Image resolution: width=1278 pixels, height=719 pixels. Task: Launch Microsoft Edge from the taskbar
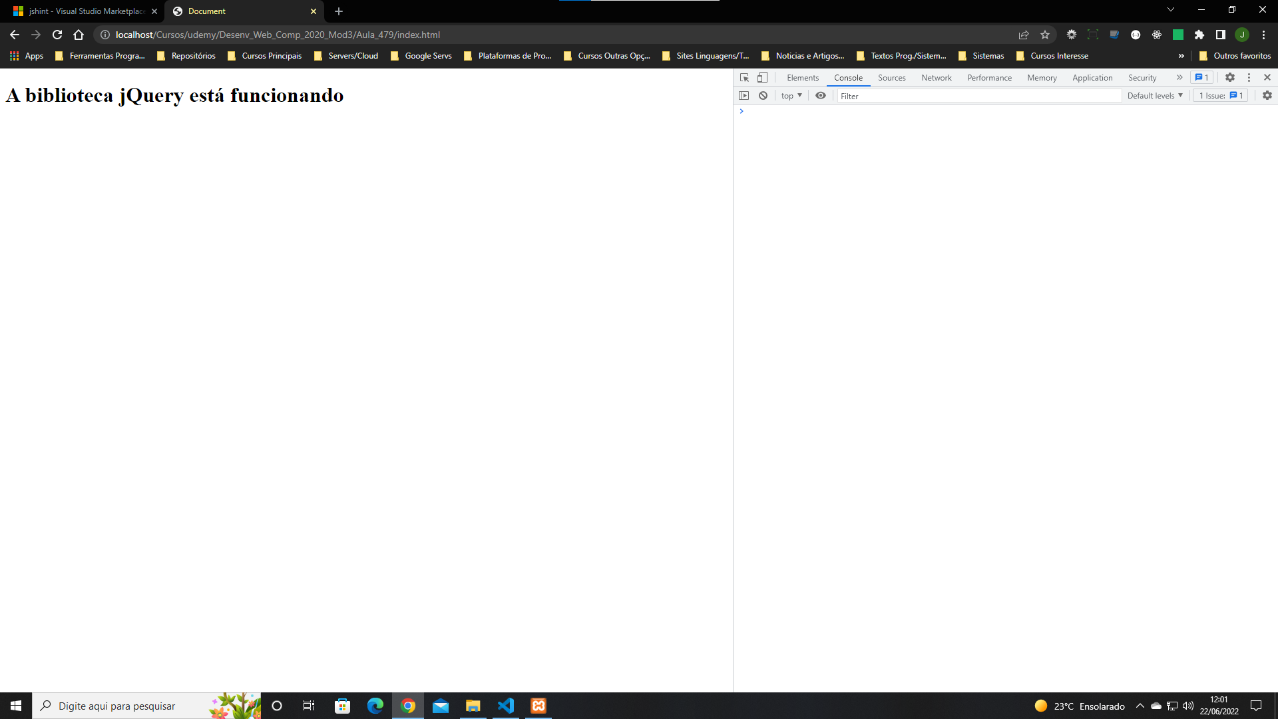click(x=375, y=706)
